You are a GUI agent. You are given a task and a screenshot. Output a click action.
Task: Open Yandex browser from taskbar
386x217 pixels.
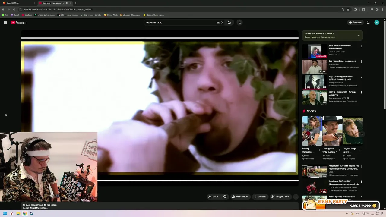11,214
